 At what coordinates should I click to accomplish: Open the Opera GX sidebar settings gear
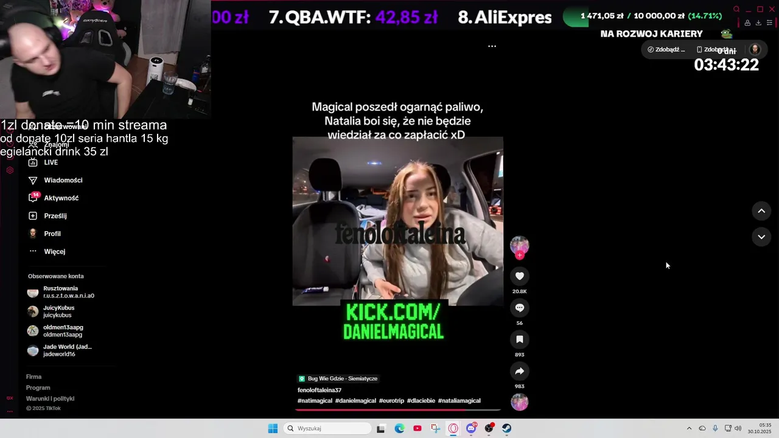pyautogui.click(x=9, y=170)
